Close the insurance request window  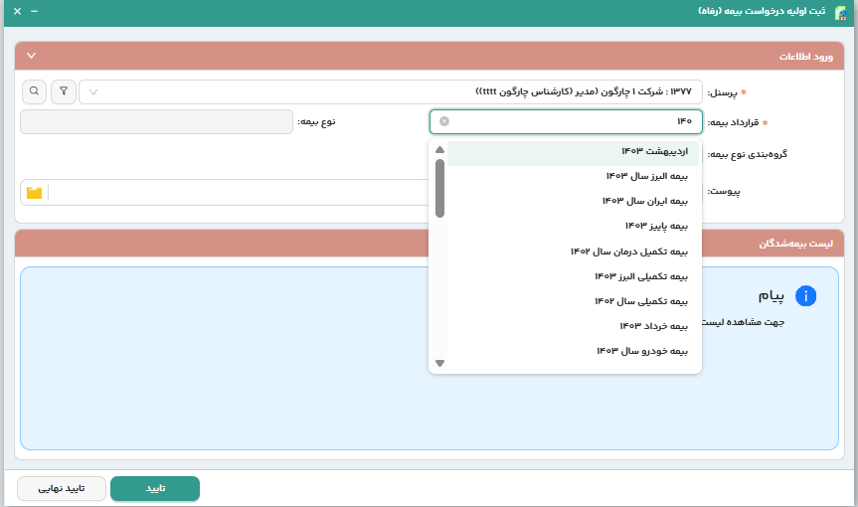tap(17, 11)
